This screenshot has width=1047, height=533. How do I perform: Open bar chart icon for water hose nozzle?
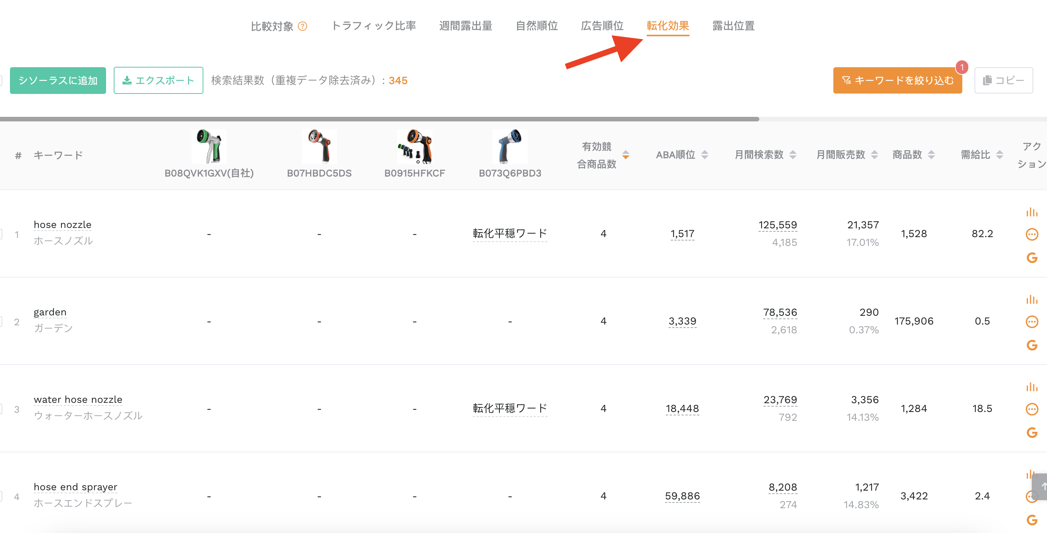[x=1032, y=387]
